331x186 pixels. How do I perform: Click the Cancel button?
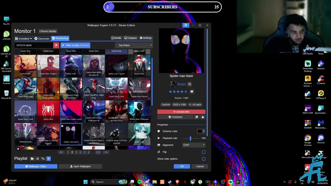tap(200, 166)
